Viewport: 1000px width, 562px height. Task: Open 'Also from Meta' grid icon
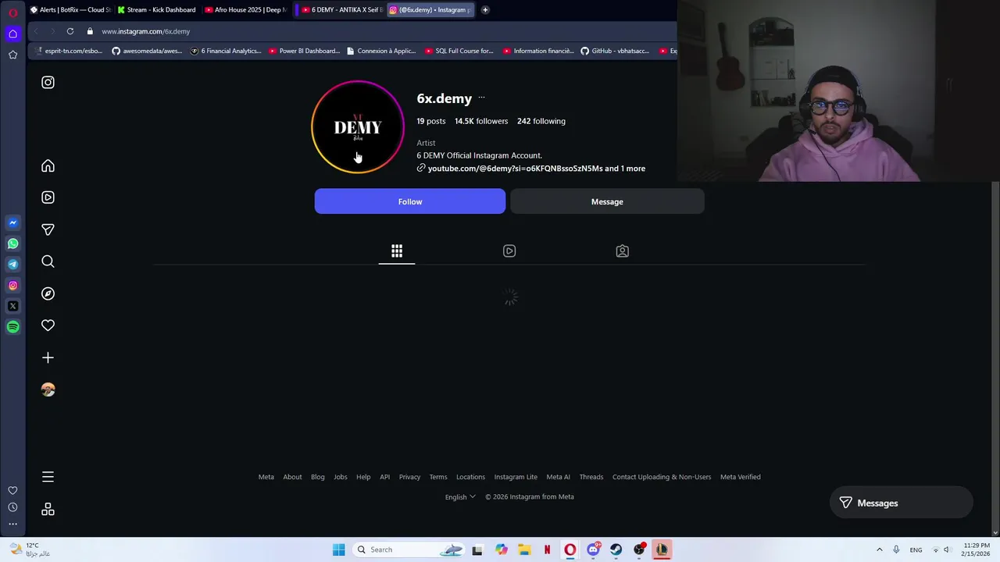[48, 509]
